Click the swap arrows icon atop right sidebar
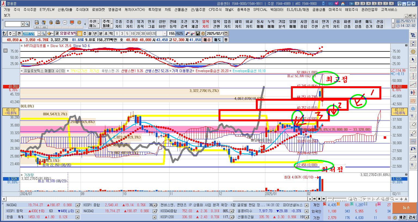Screen dimensions: 418x222 (413, 35)
